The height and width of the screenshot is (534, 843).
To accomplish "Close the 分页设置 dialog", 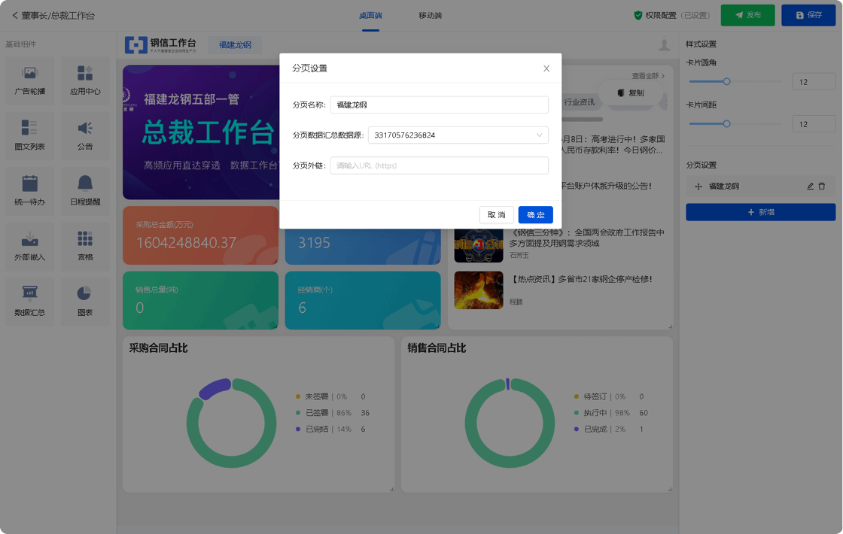I will (546, 68).
